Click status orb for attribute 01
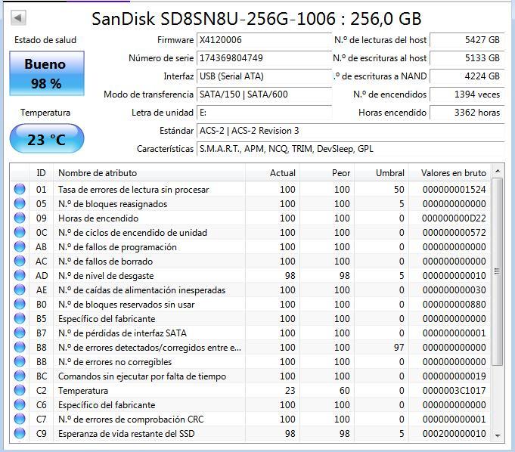This screenshot has height=452, width=515. tap(20, 190)
